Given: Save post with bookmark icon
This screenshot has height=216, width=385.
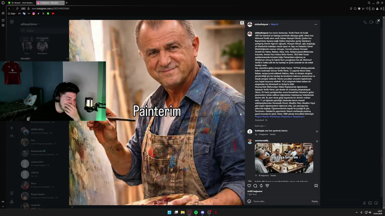Looking at the screenshot, I should click(x=316, y=186).
